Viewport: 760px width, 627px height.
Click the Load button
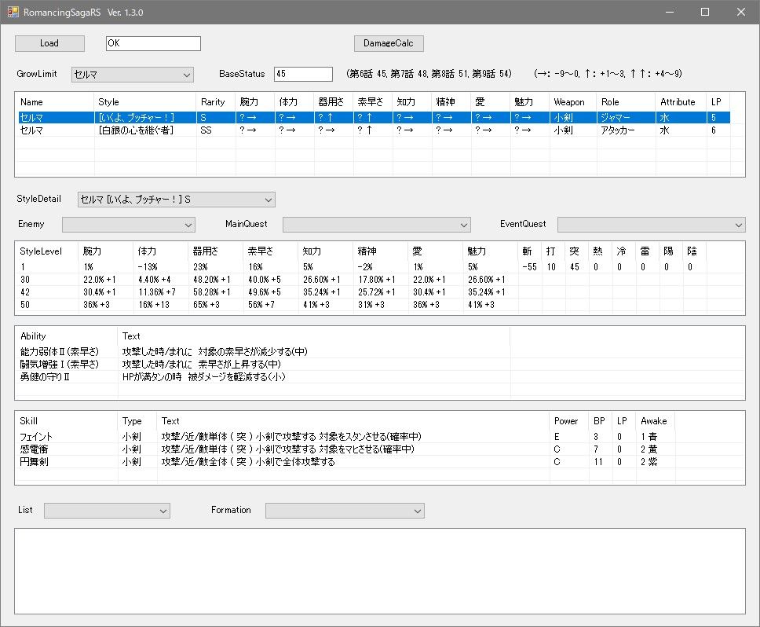49,43
